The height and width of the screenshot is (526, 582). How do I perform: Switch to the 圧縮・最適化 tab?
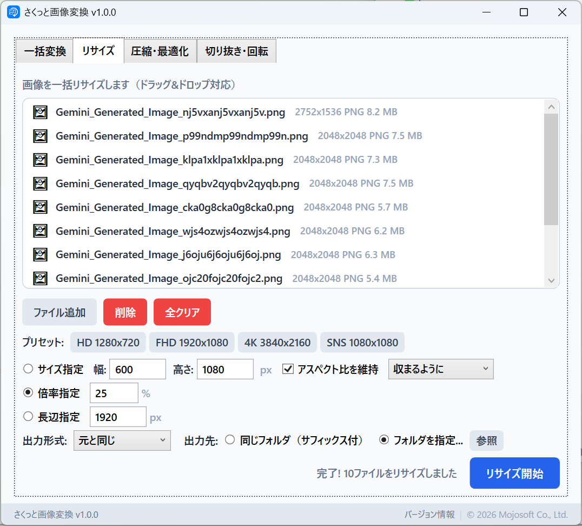click(160, 51)
